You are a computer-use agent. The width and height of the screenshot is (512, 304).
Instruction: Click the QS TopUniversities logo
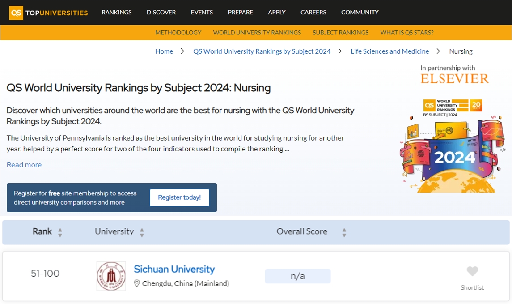[49, 13]
